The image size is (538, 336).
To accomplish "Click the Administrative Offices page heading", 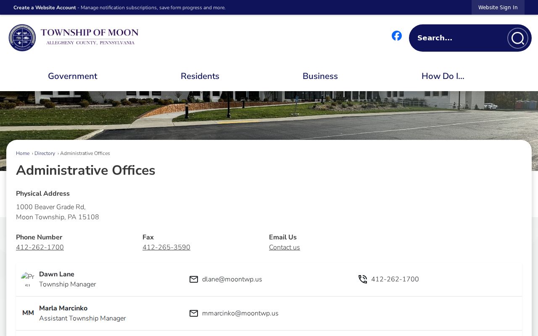I will 86,171.
